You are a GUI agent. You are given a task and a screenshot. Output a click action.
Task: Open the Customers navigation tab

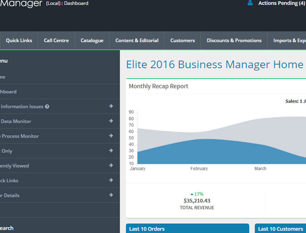point(183,41)
